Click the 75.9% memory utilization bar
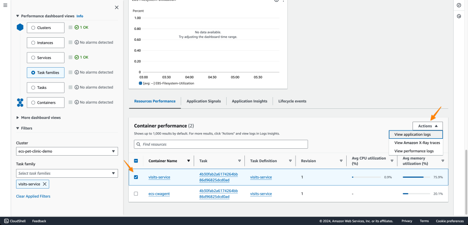This screenshot has width=468, height=225. 416,177
